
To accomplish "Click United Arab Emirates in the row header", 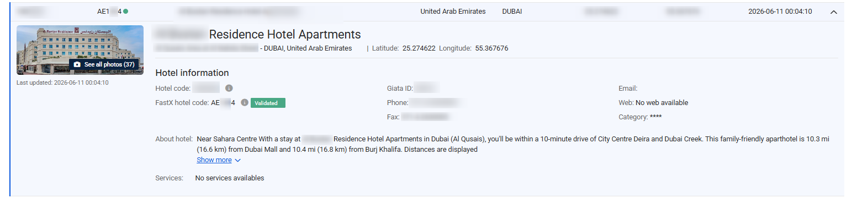I will click(x=453, y=12).
